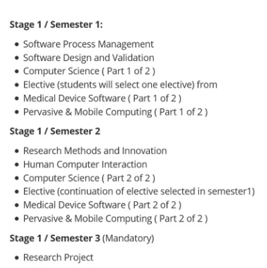Click the bullet beside Software Process Management
The image size is (267, 268).
17,44
